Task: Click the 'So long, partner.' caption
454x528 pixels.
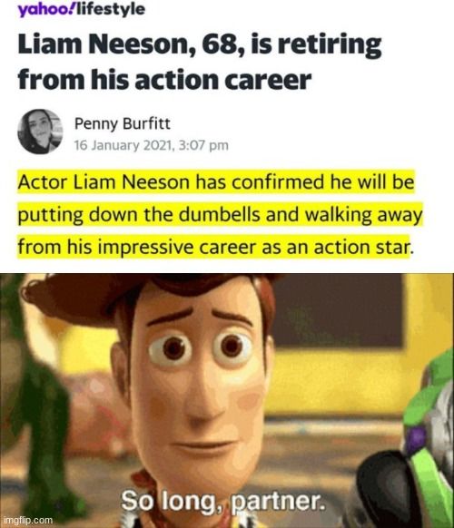Action: pyautogui.click(x=222, y=501)
